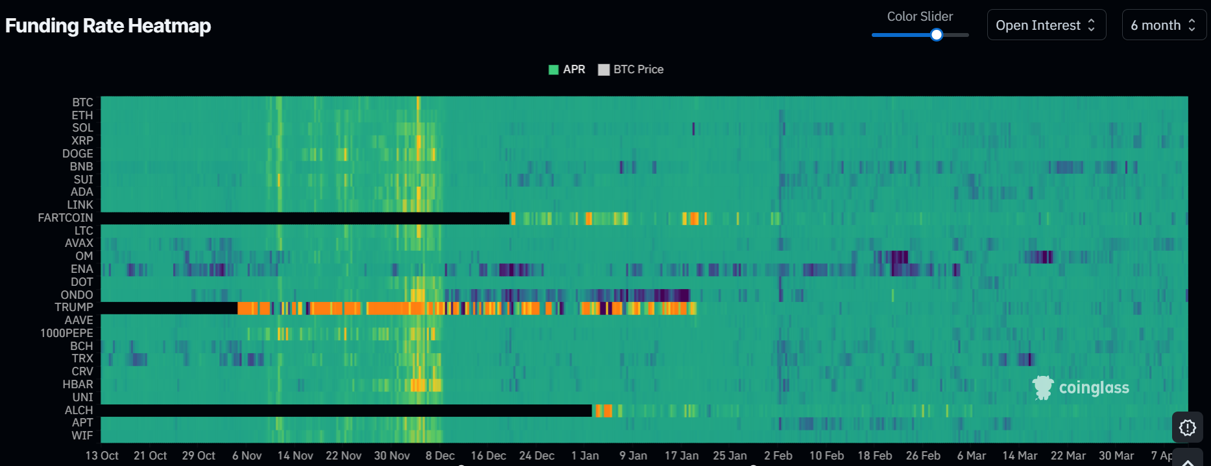Click the 1 Jan date axis label
This screenshot has height=466, width=1211.
point(585,456)
